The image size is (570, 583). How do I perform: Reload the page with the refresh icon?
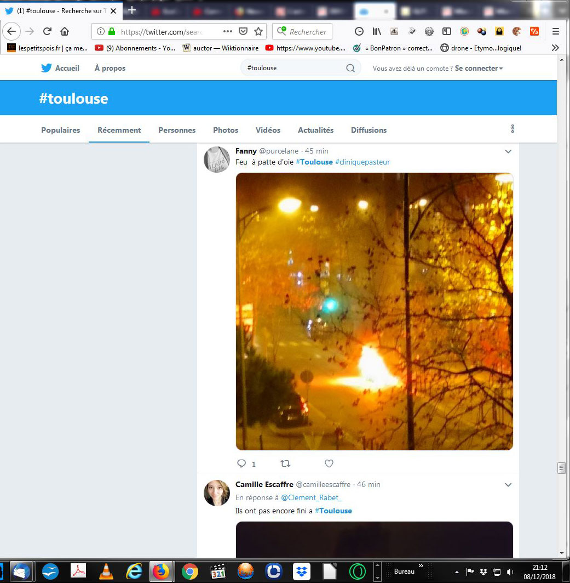[47, 31]
